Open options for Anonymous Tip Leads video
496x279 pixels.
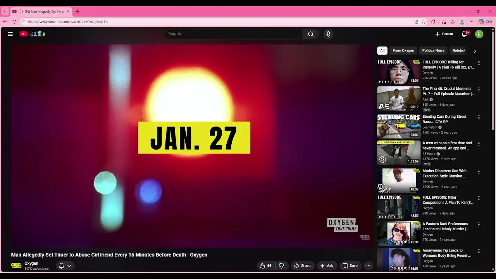[x=479, y=251]
